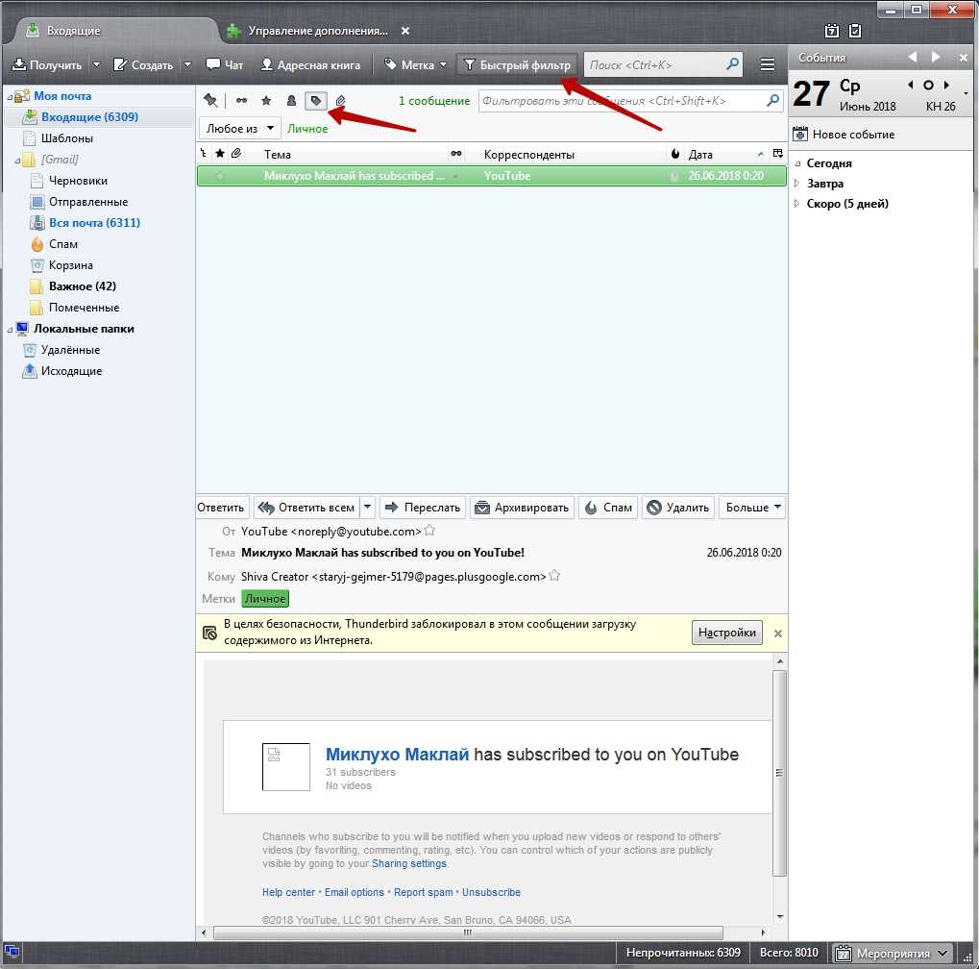The image size is (979, 969).
Task: Select the 'Спам' folder in the sidebar
Action: (63, 244)
